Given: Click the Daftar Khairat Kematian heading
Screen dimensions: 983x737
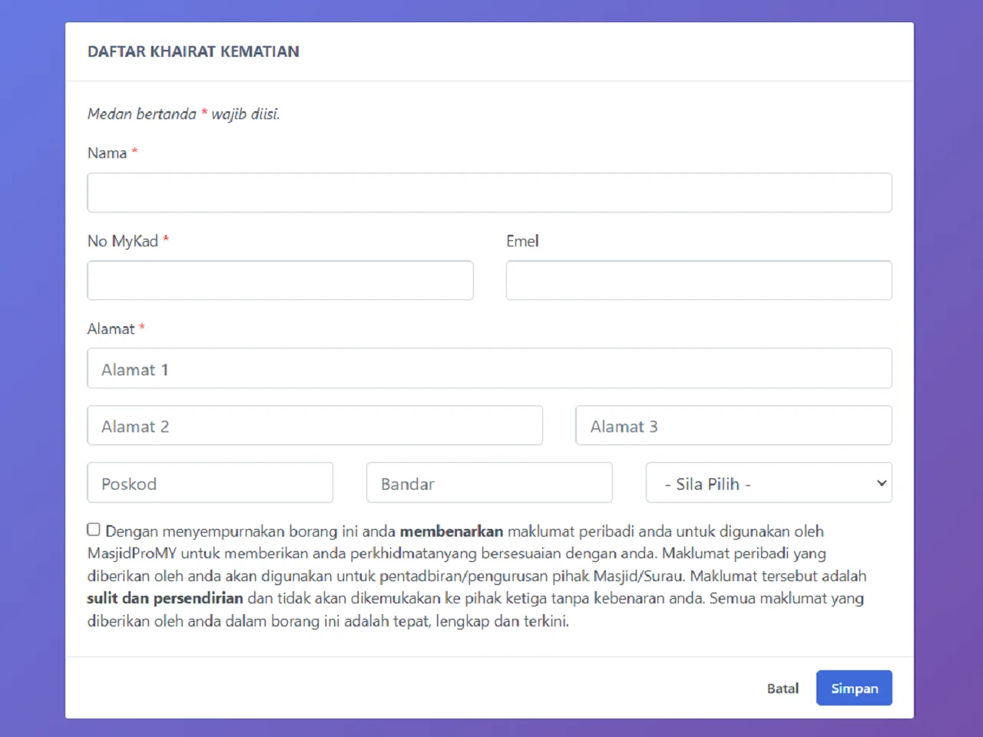Looking at the screenshot, I should 194,51.
